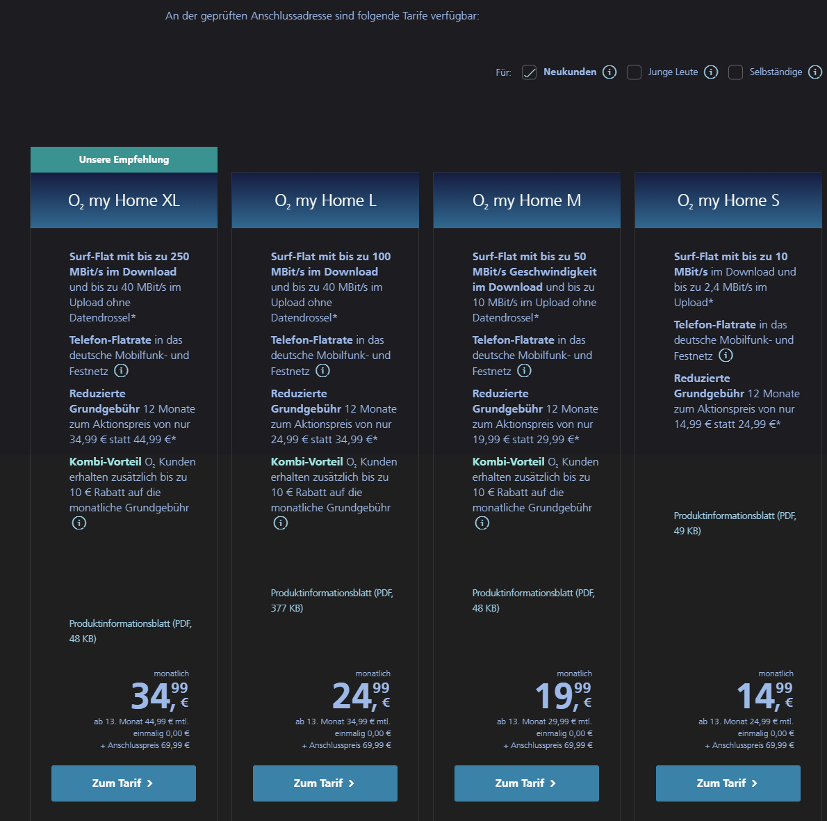Image resolution: width=827 pixels, height=821 pixels.
Task: Enable the Selbständige checkbox
Action: click(736, 72)
